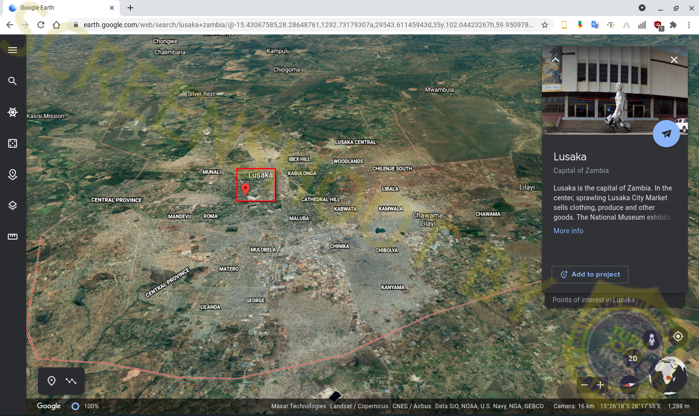Open the More info link about Lusaka
This screenshot has width=699, height=416.
(x=568, y=231)
